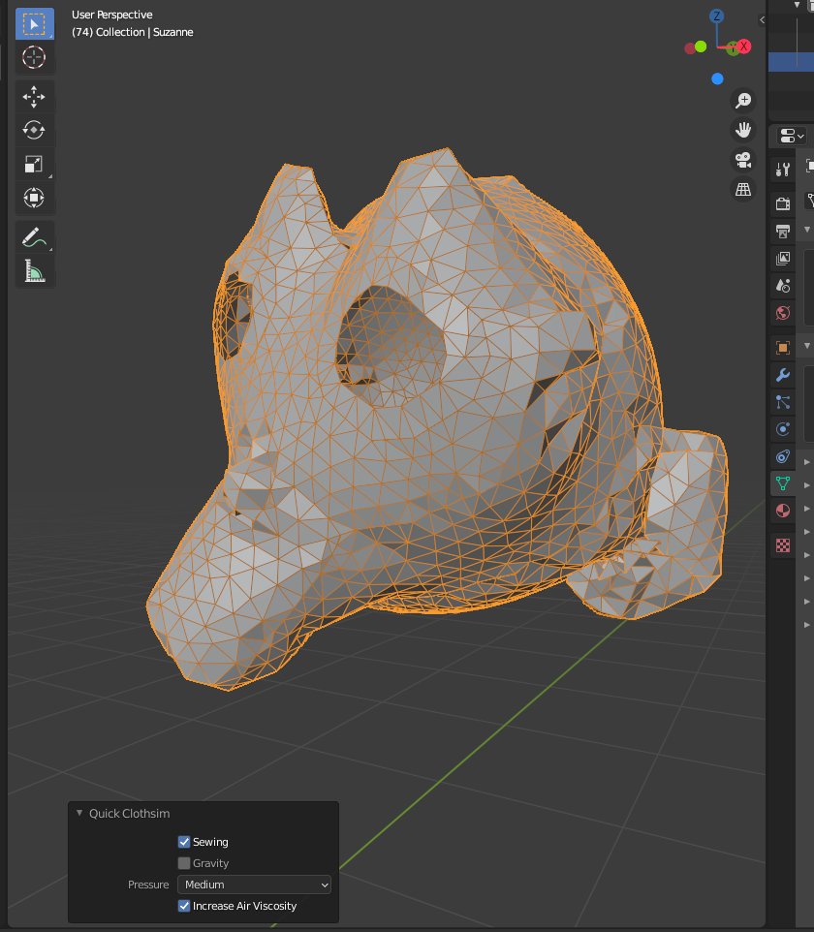Uncheck the Sewing checkbox
The width and height of the screenshot is (814, 932).
click(184, 842)
